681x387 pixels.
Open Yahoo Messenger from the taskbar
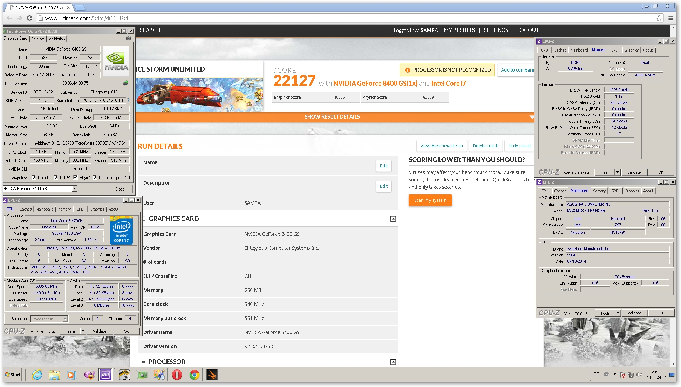[x=89, y=375]
